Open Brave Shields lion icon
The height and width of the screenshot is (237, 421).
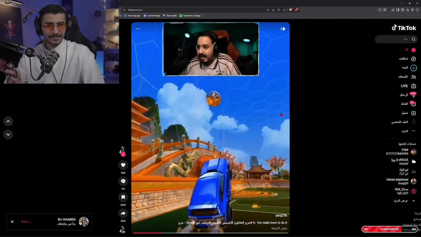point(290,10)
